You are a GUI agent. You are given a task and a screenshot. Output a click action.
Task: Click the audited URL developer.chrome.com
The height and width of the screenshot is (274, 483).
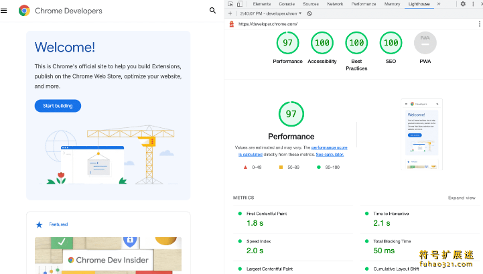[x=268, y=23]
